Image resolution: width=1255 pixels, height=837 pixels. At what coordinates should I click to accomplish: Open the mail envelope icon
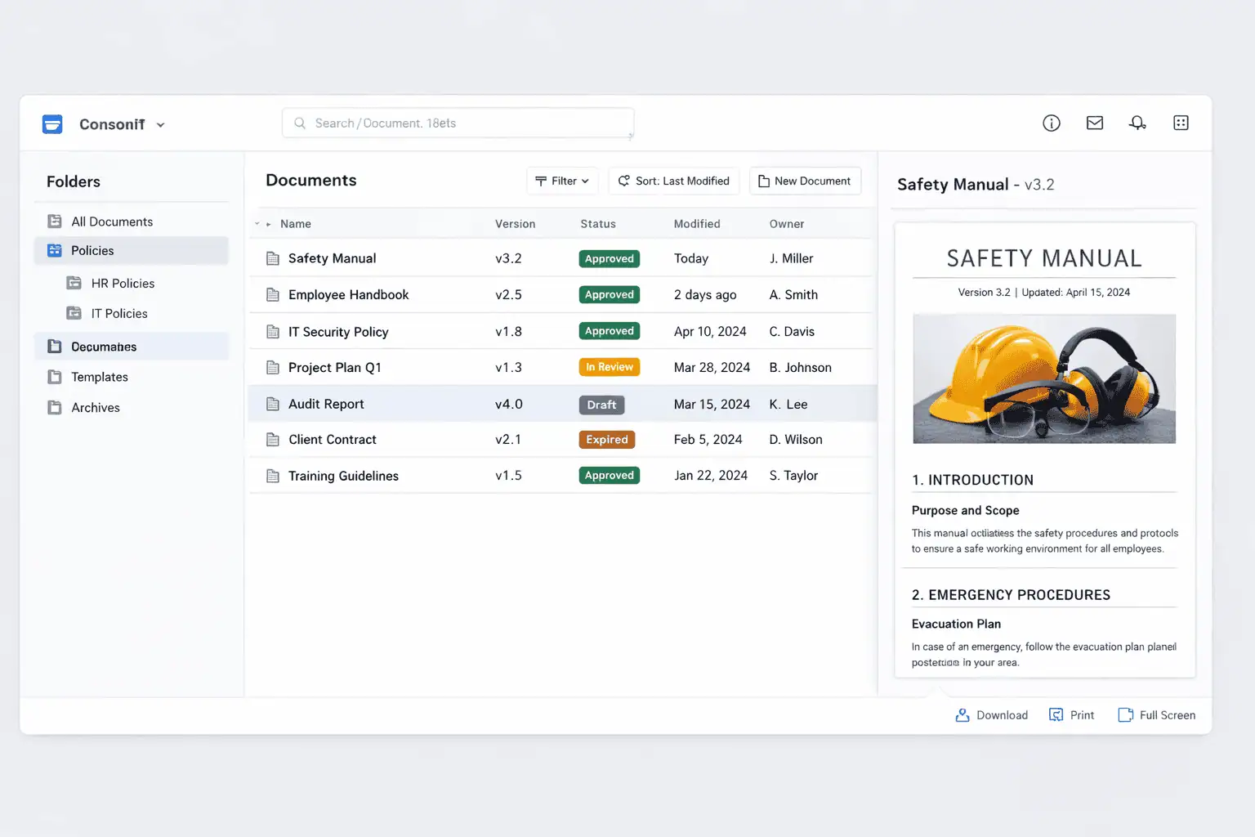(x=1095, y=123)
